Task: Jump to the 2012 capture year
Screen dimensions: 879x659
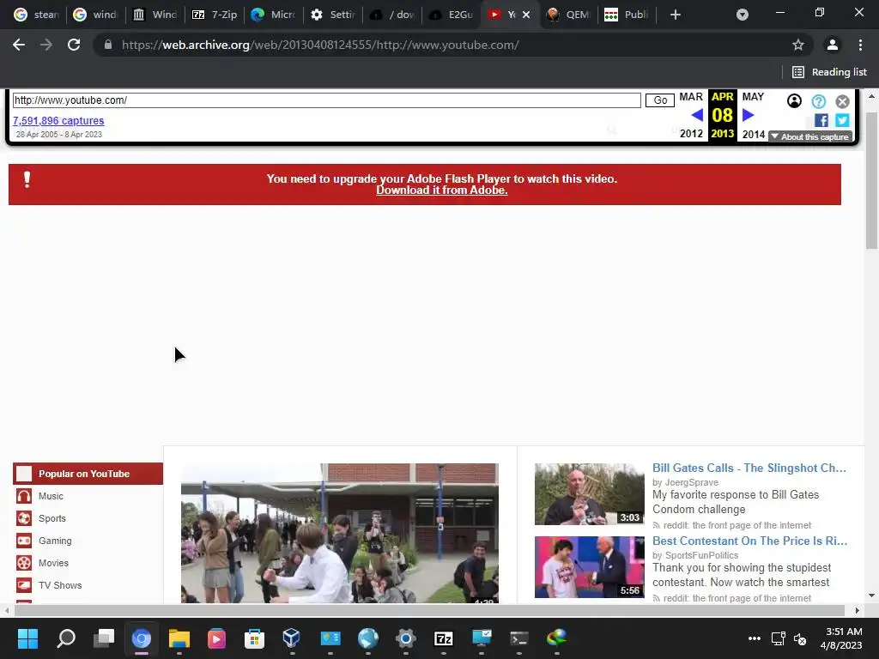Action: click(x=691, y=133)
